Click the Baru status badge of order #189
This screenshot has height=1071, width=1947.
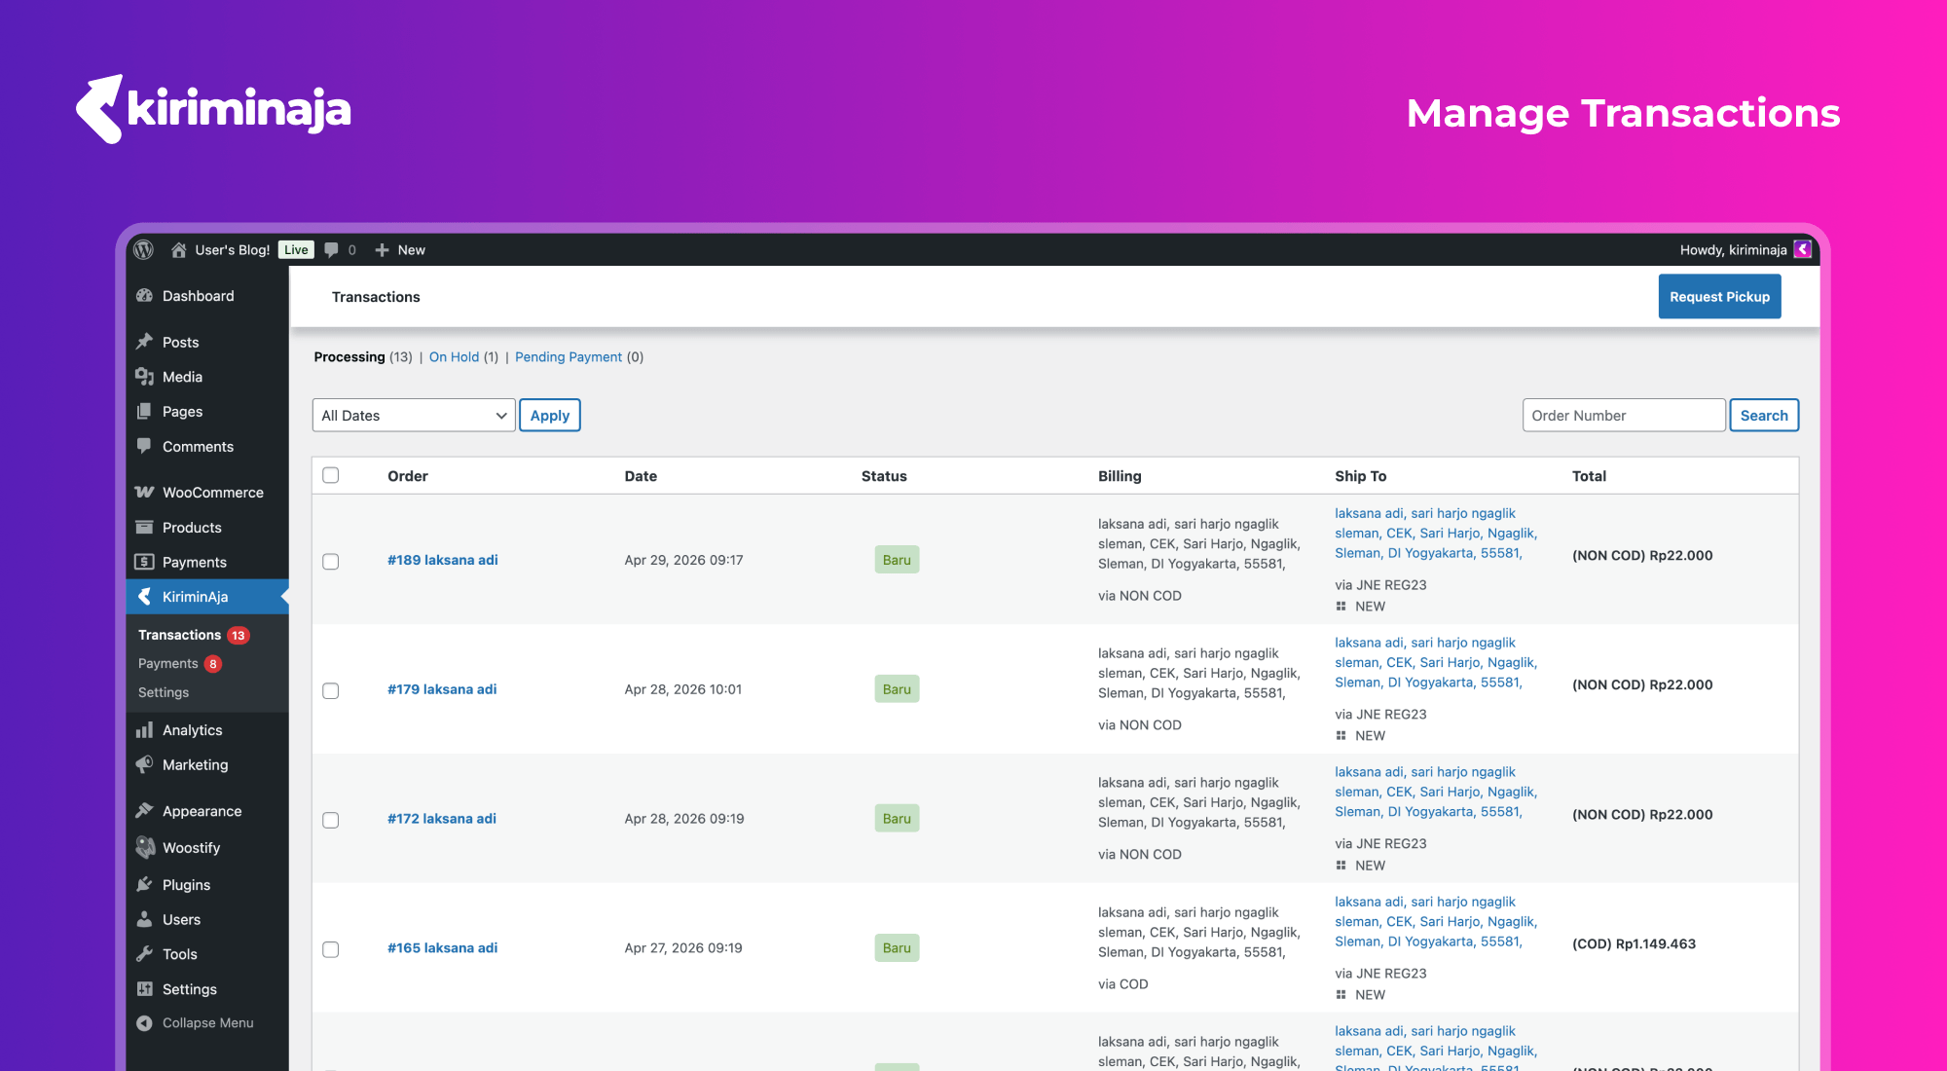(x=897, y=560)
